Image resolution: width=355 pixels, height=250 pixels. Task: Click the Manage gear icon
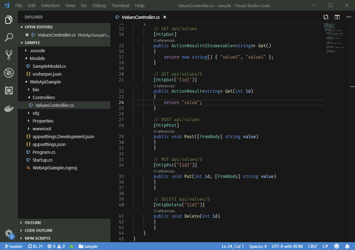click(9, 233)
